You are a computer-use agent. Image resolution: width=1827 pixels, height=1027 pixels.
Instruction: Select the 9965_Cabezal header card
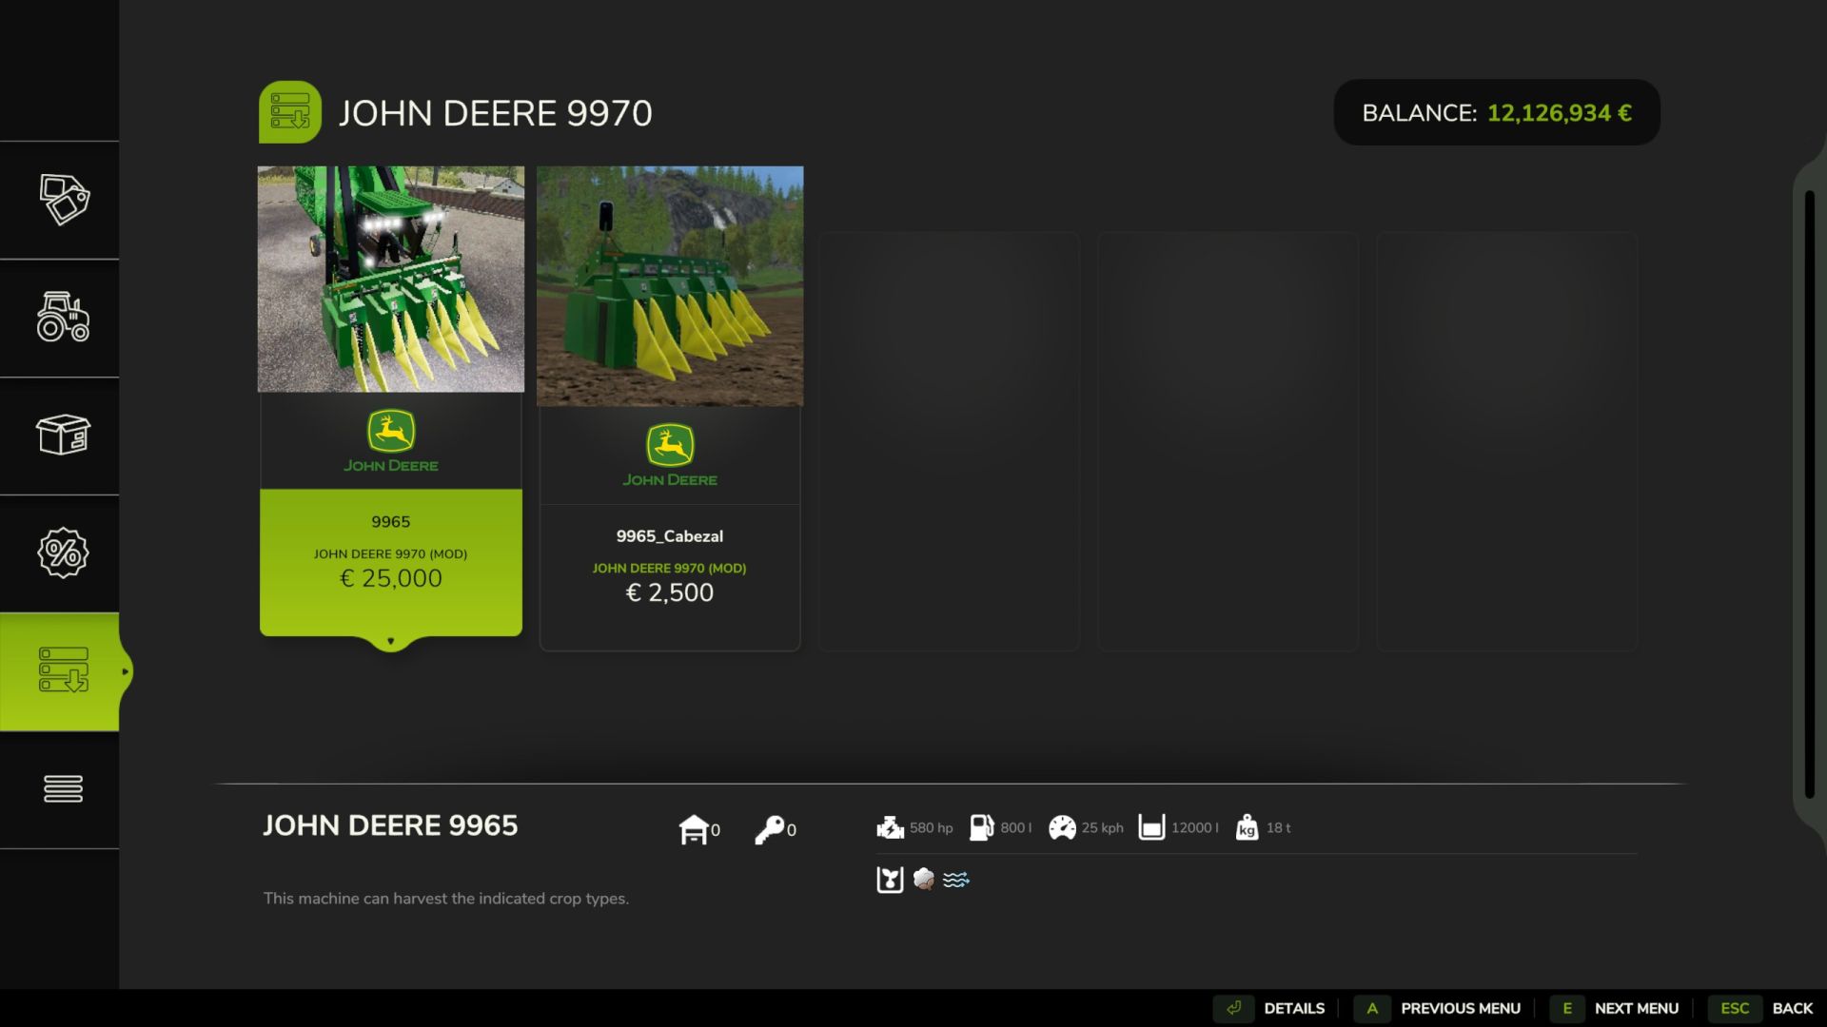(669, 409)
